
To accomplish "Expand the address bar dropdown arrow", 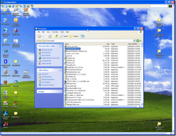I will [x=134, y=41].
